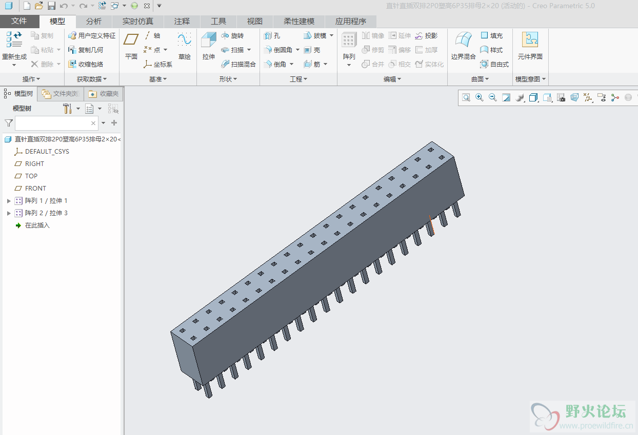Open the 自由式 freestyle tool
The height and width of the screenshot is (435, 638).
pyautogui.click(x=494, y=64)
